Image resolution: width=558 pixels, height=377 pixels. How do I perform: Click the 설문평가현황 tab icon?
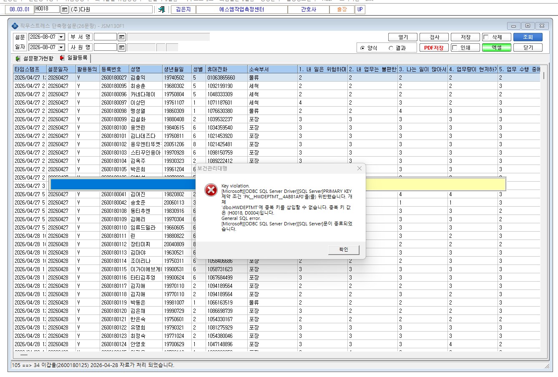coord(18,59)
